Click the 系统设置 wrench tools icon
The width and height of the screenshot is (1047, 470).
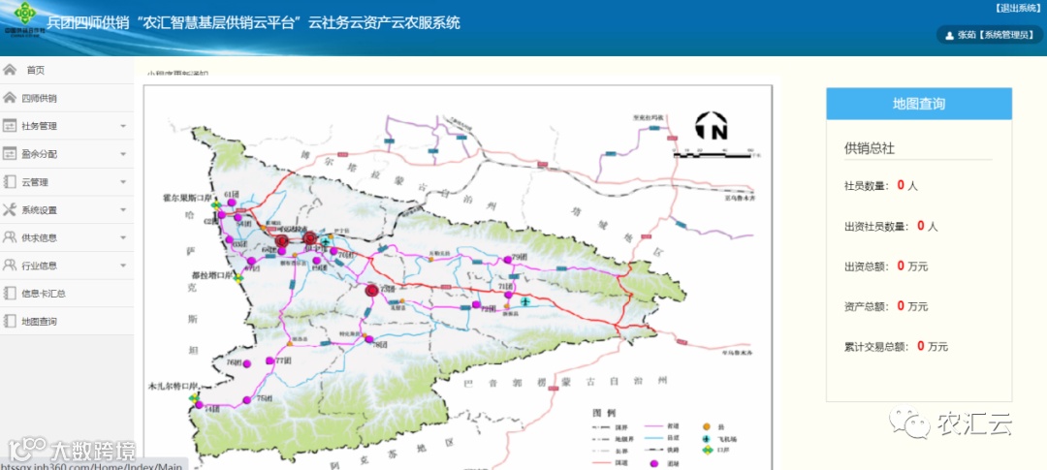point(10,209)
